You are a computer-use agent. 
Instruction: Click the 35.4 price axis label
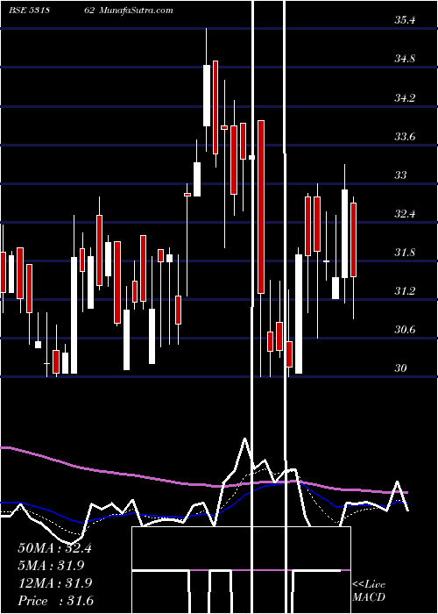405,20
